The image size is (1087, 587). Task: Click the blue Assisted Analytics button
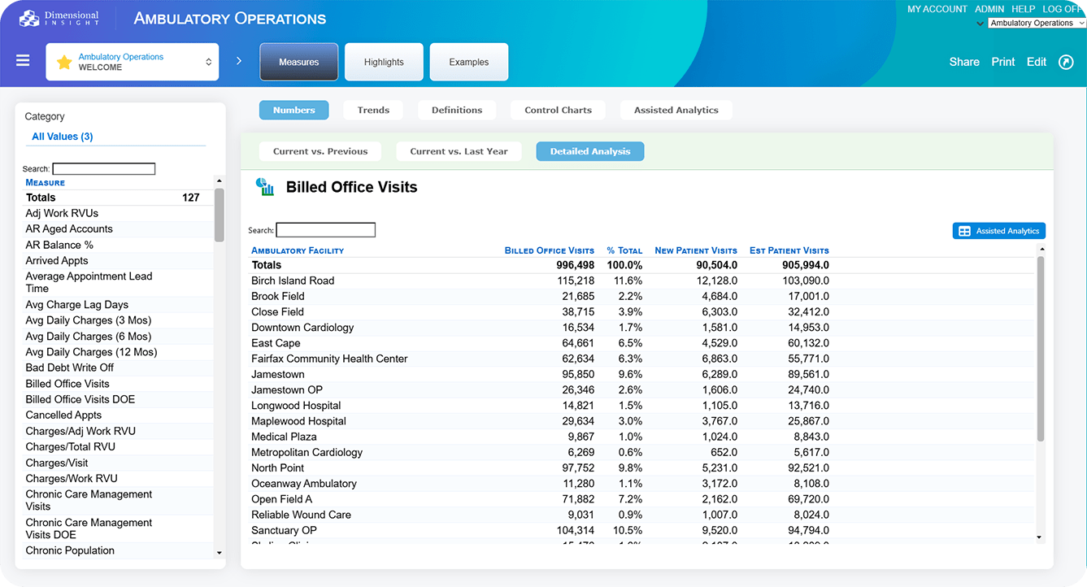[x=998, y=231]
